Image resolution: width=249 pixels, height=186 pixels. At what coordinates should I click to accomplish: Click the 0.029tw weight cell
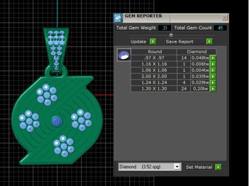click(200, 83)
